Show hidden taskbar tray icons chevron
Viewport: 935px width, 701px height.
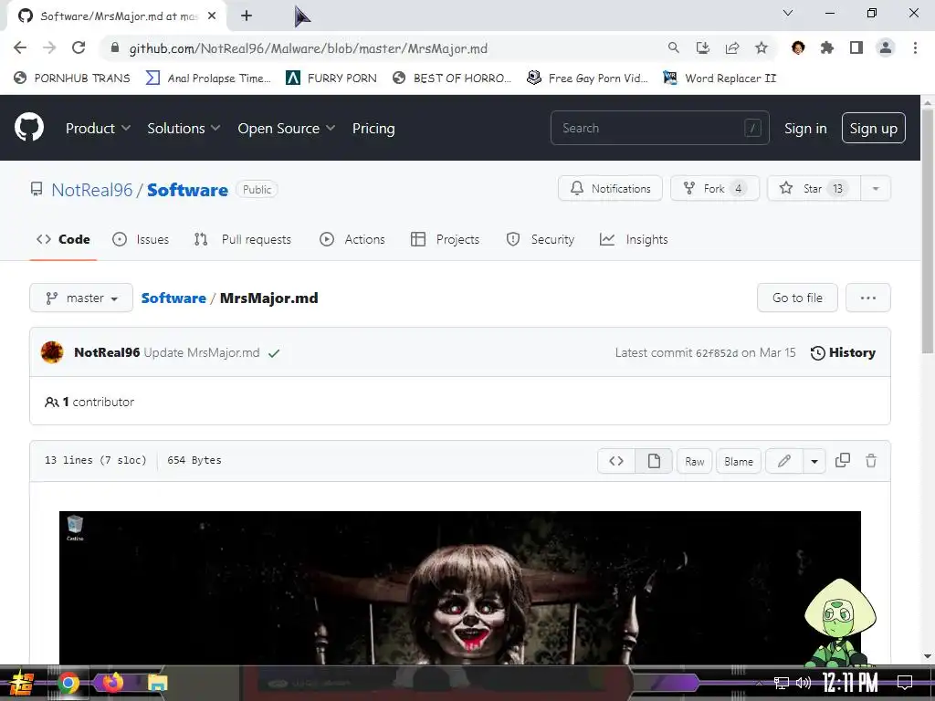click(x=759, y=683)
